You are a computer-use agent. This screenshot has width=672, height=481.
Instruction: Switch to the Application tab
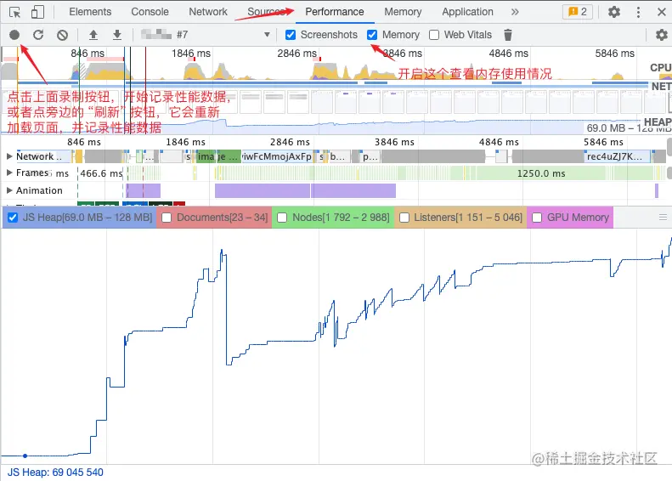click(467, 12)
